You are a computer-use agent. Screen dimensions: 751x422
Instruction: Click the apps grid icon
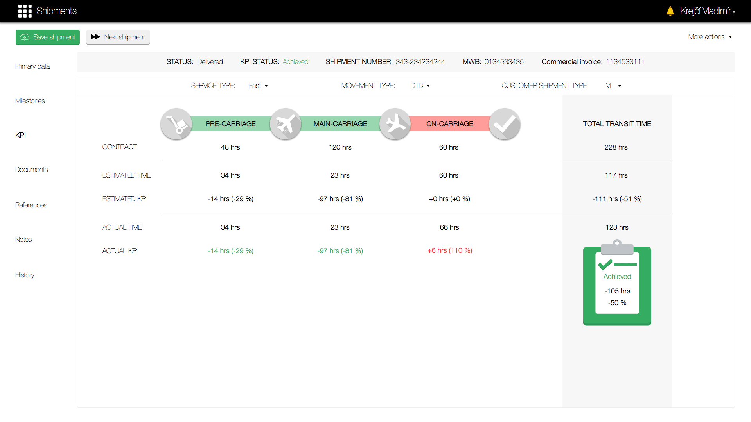25,11
